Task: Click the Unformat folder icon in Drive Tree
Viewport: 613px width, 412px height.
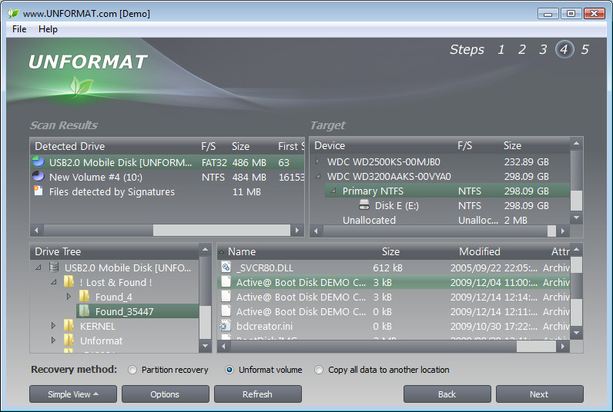Action: 69,341
